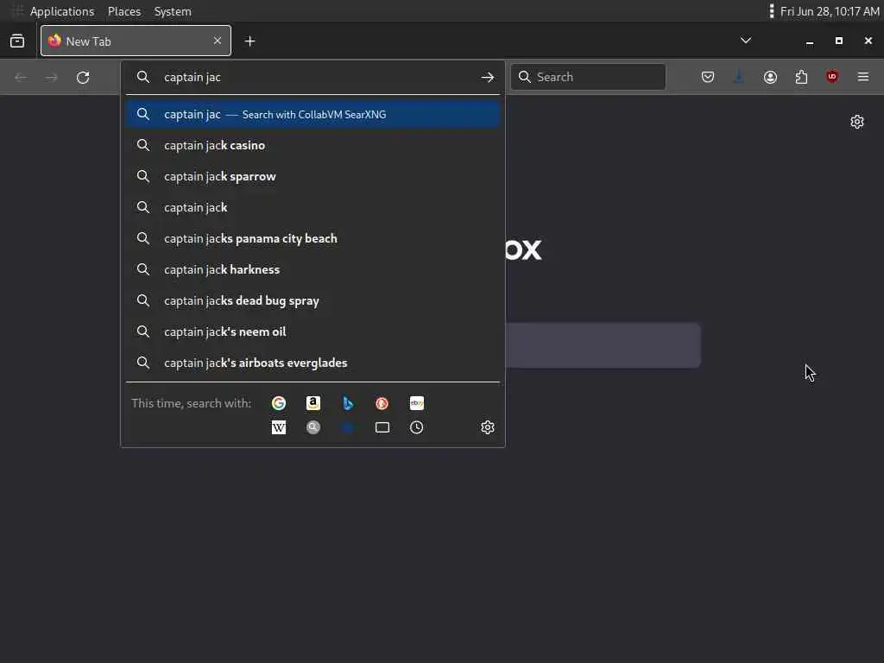The height and width of the screenshot is (663, 884).
Task: Search bookmarks via the blue star icon
Action: click(348, 427)
